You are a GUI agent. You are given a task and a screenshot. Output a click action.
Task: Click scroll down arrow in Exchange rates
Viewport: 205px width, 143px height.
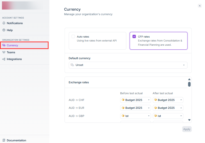tap(189, 120)
